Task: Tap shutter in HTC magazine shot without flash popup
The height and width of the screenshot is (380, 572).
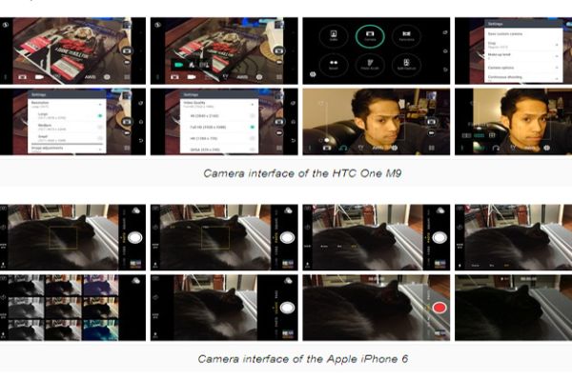Action: [x=127, y=50]
